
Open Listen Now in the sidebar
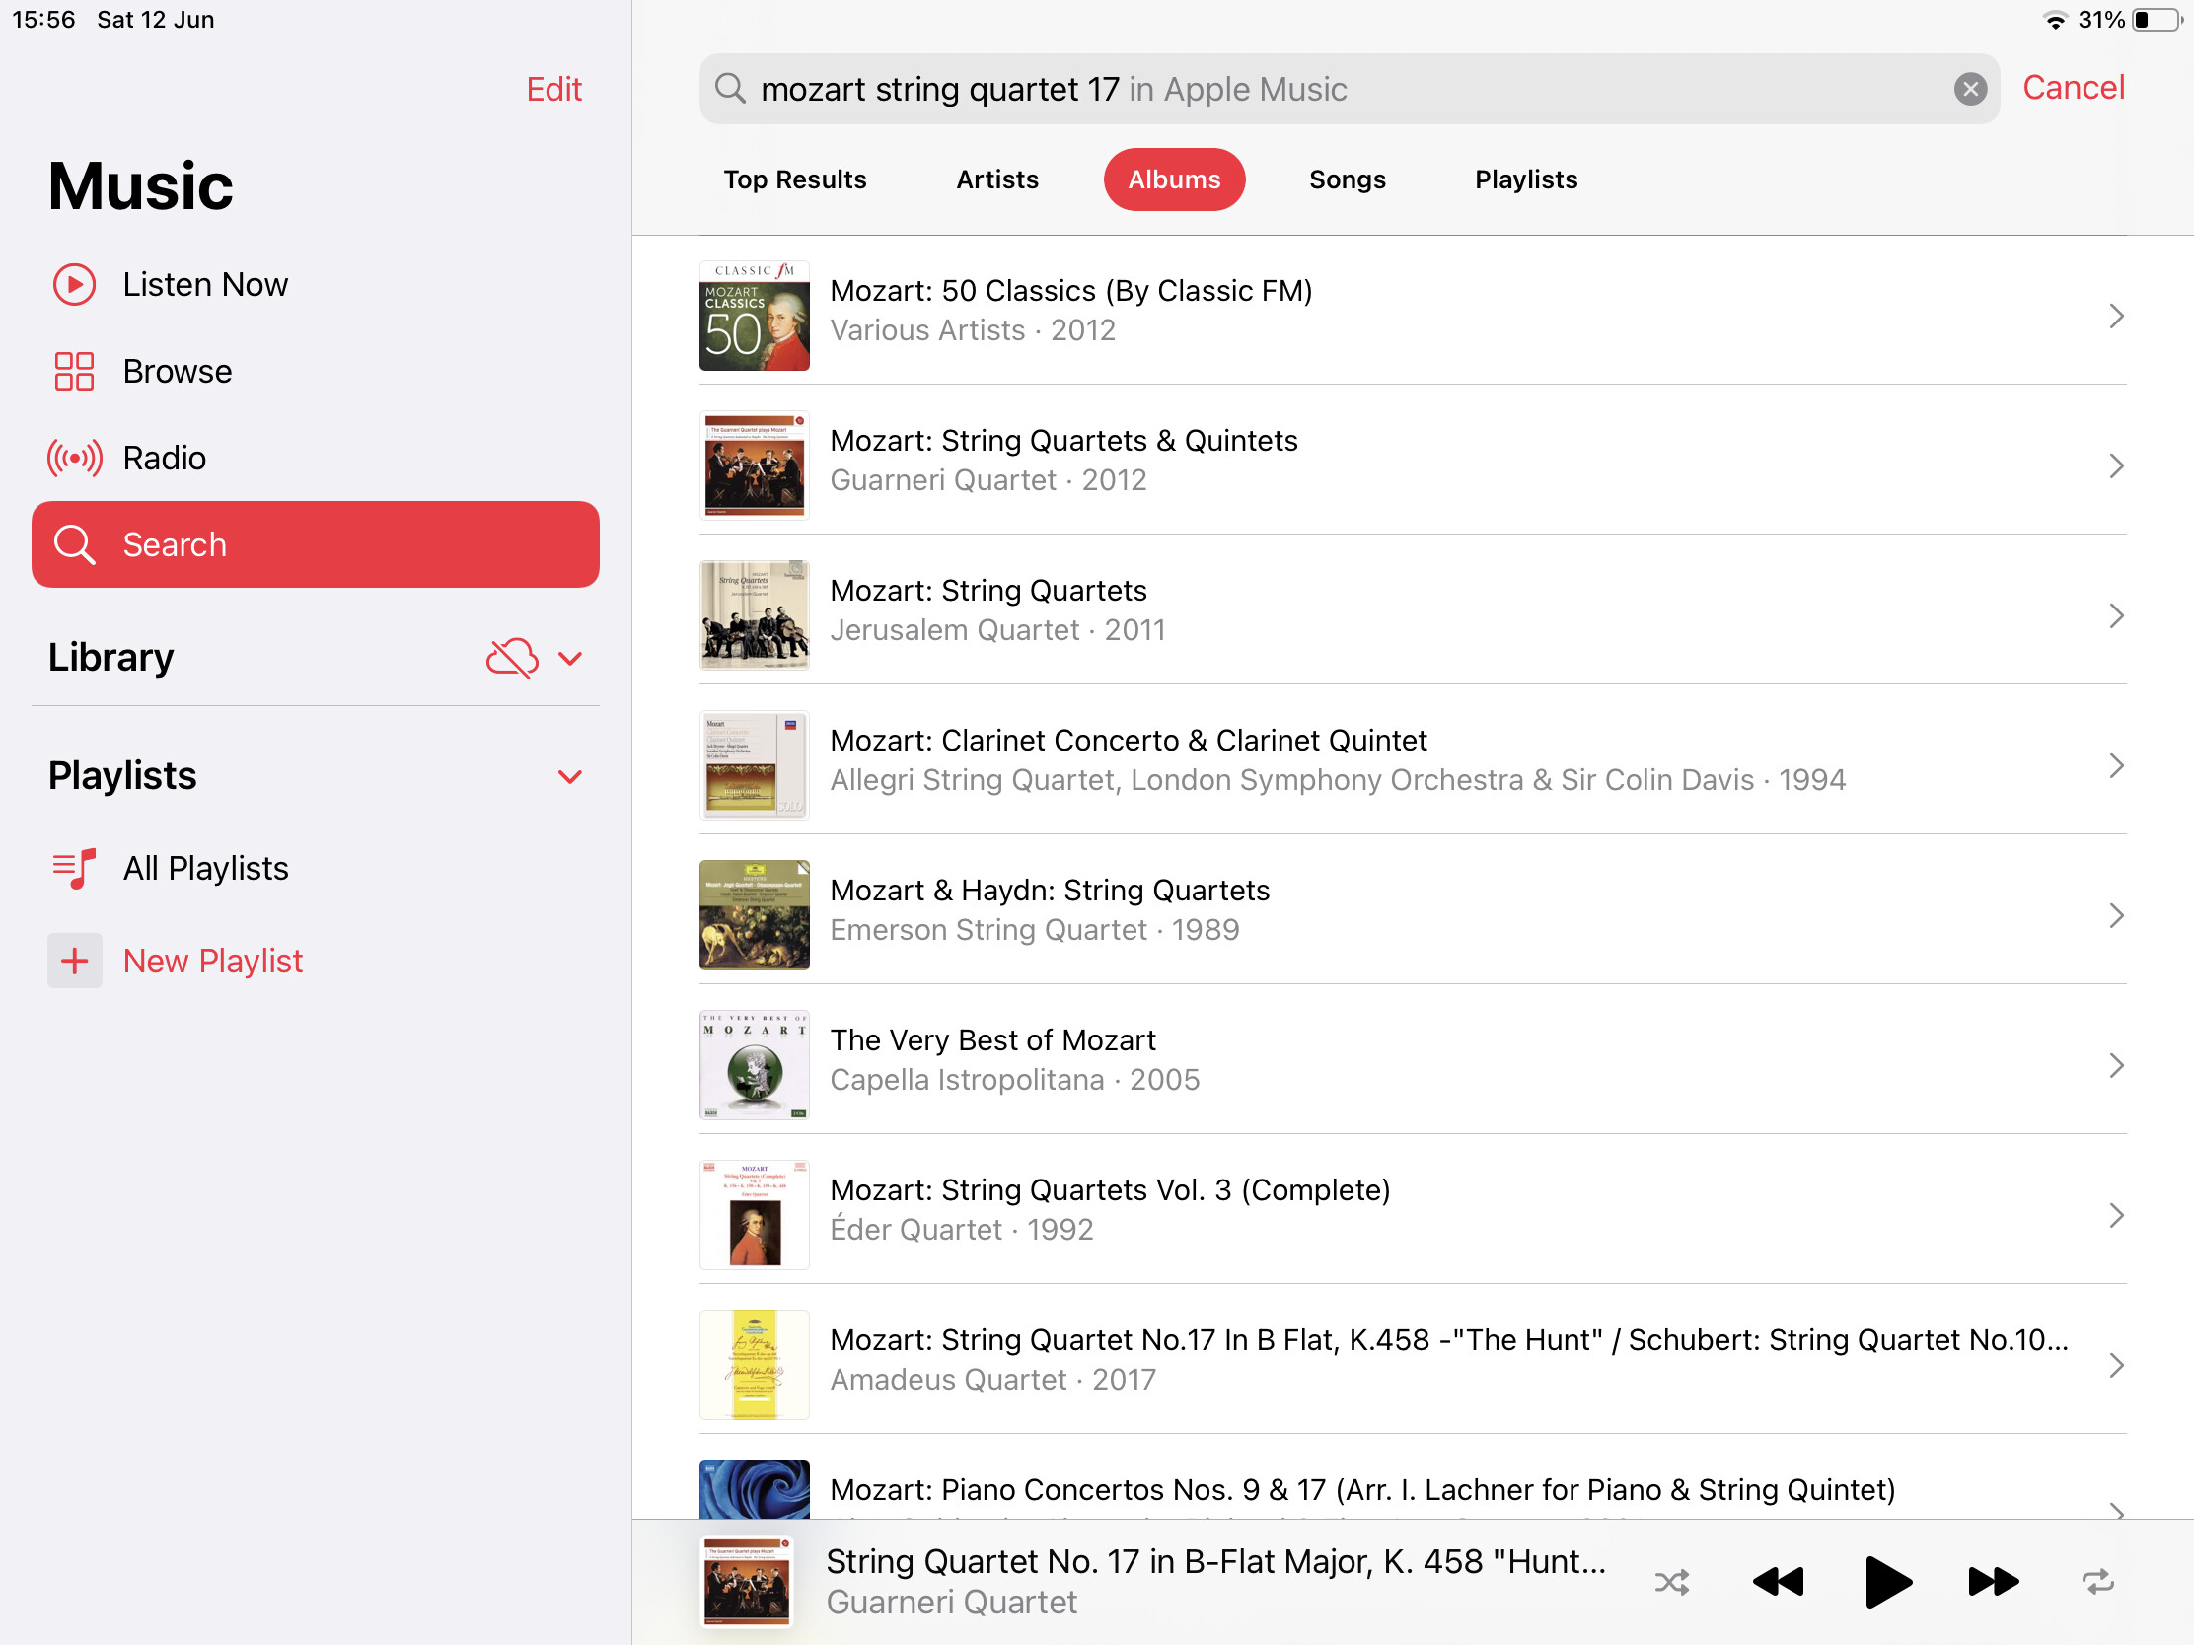316,285
